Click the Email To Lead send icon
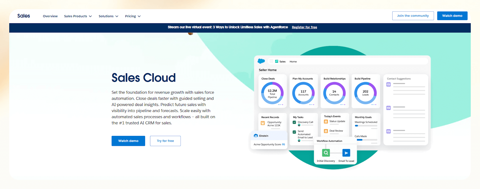 (x=346, y=153)
